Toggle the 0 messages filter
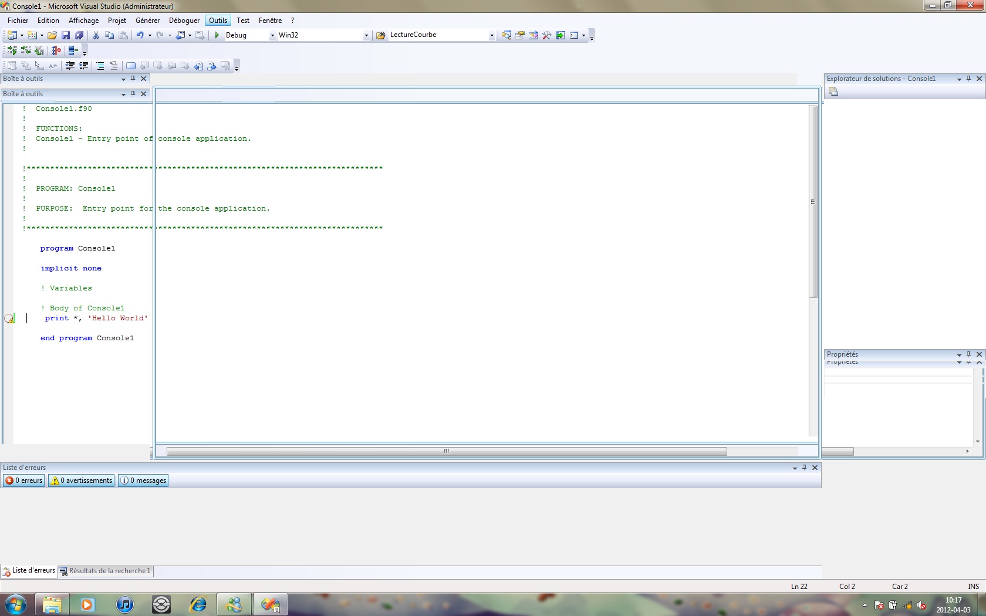Viewport: 986px width, 616px height. [144, 480]
